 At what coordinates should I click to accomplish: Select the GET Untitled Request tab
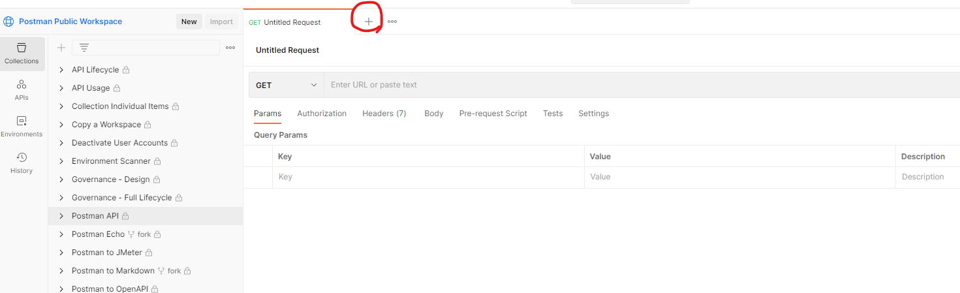[300, 22]
